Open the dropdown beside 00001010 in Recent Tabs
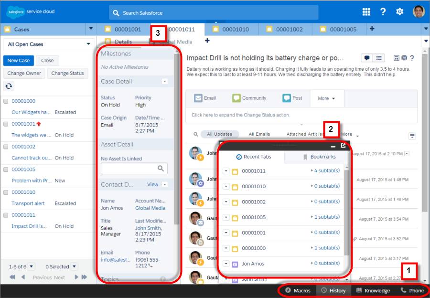This screenshot has width=430, height=298. tap(226, 186)
